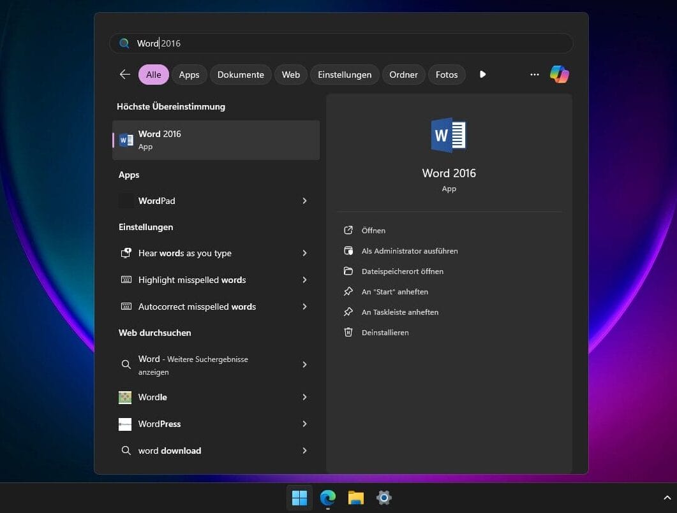This screenshot has height=513, width=677.
Task: Expand 'Hear words as you type' chevron
Action: tap(304, 253)
